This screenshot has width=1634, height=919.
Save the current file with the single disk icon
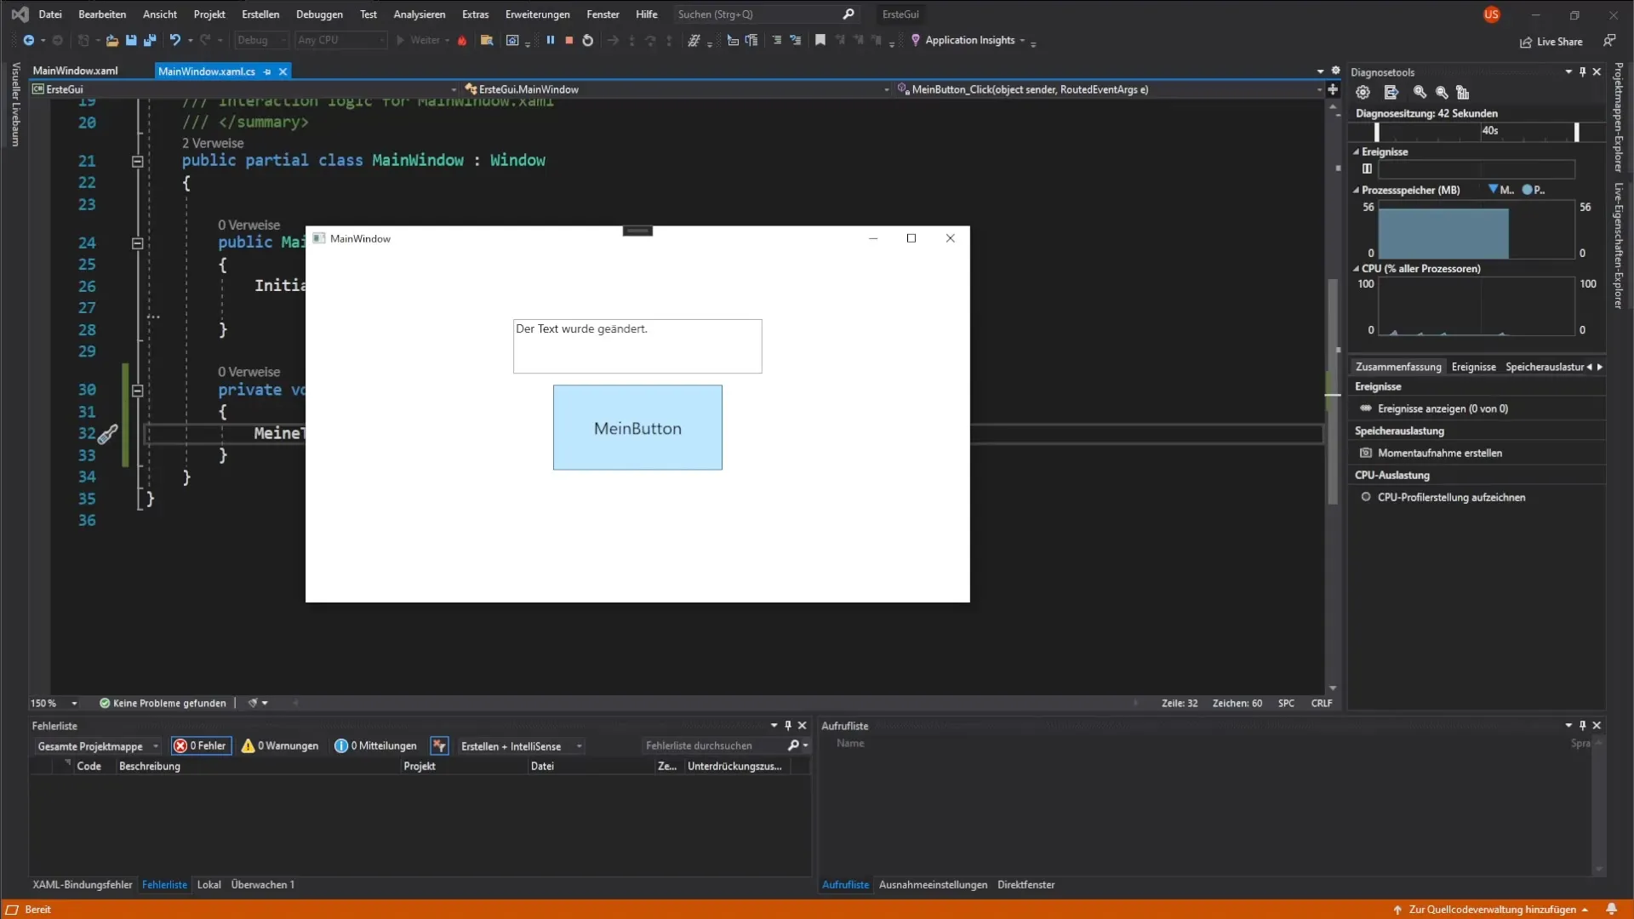point(131,40)
